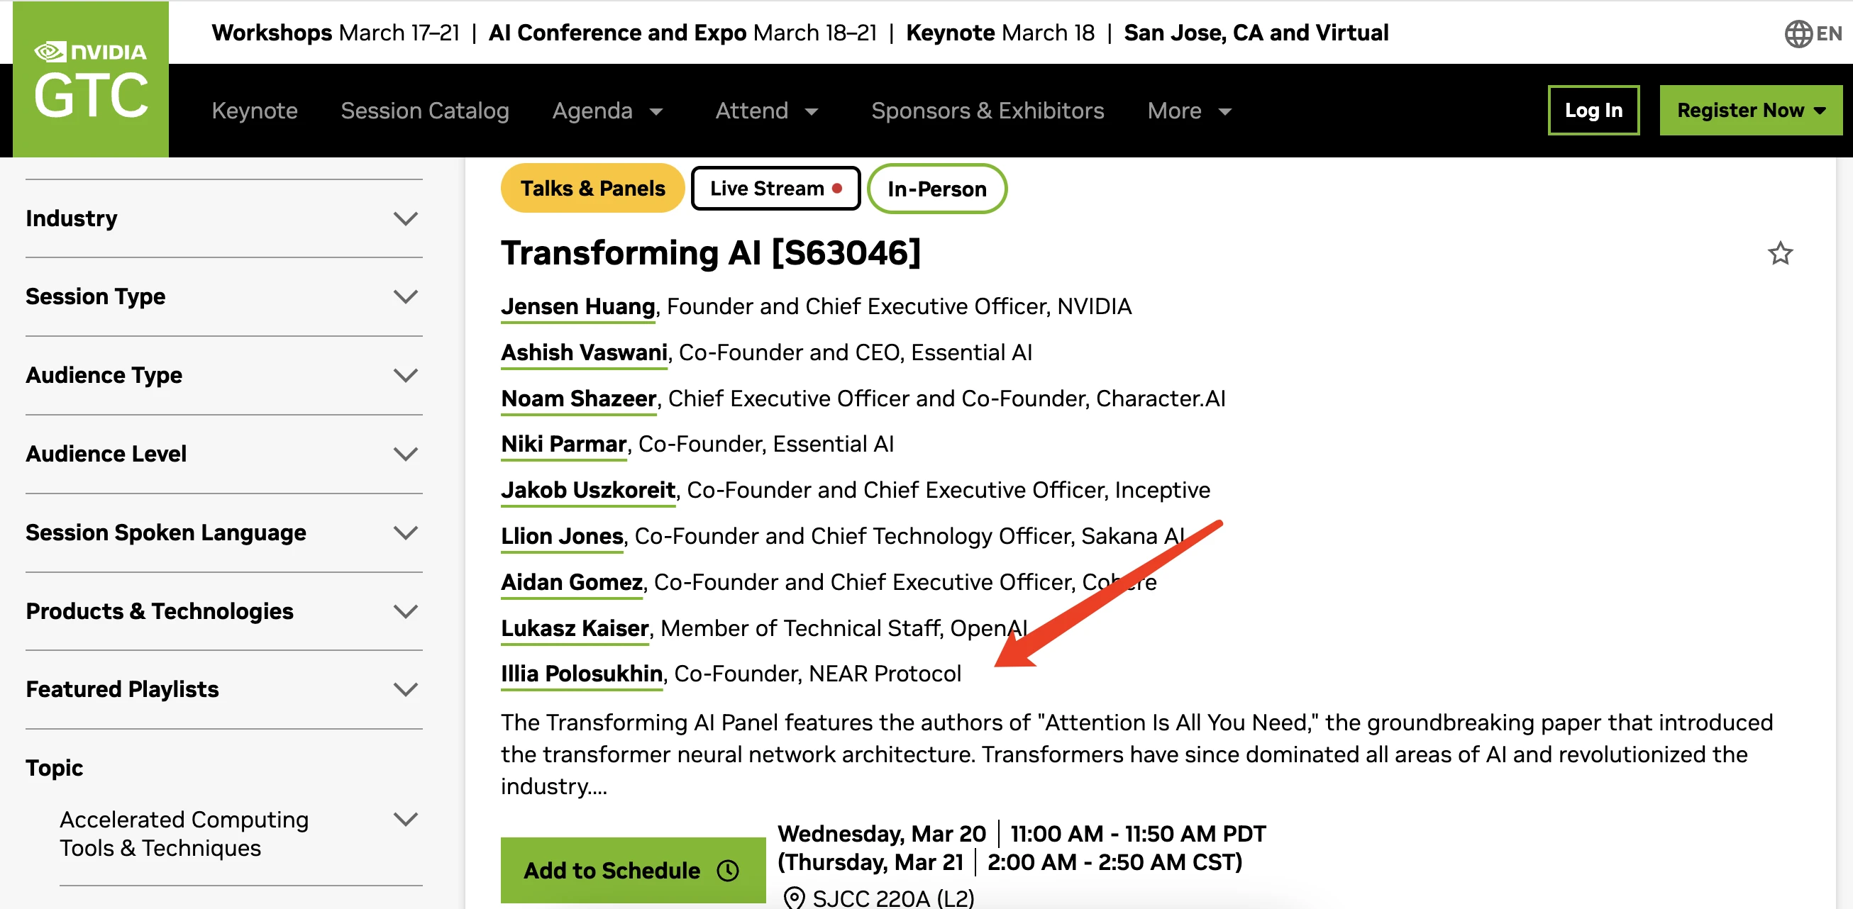Open Jensen Huang speaker link

point(577,306)
